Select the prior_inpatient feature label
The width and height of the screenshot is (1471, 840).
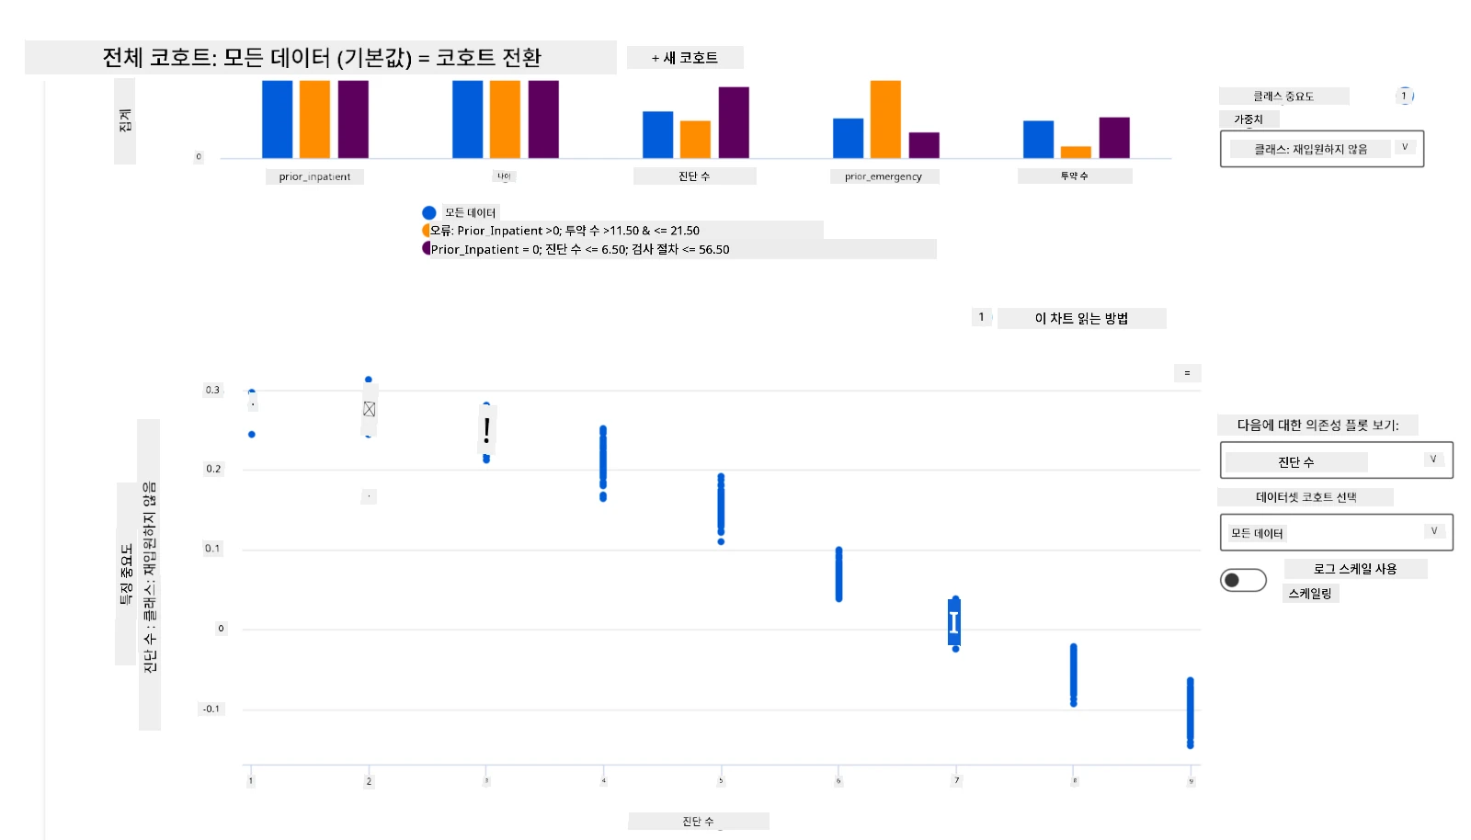point(314,176)
